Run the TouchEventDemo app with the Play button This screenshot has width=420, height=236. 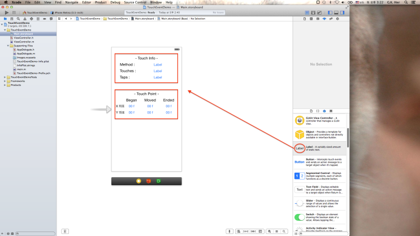[7, 12]
